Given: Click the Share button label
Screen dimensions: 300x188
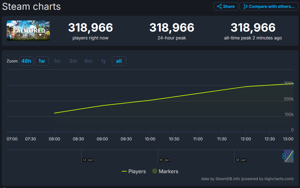Looking at the screenshot, I should tap(229, 6).
